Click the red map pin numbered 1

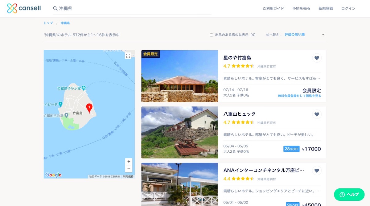(89, 108)
